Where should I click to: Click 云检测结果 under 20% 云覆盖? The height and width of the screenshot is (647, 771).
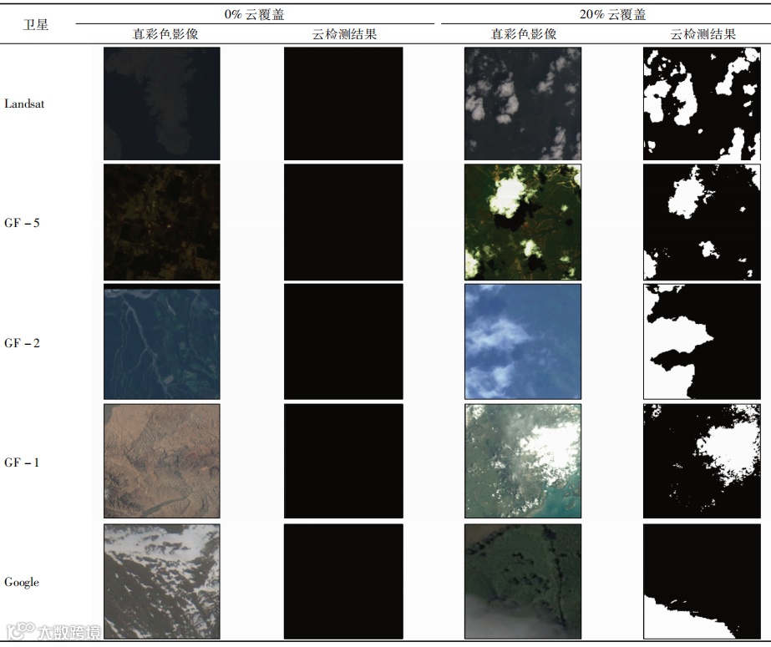pyautogui.click(x=703, y=34)
